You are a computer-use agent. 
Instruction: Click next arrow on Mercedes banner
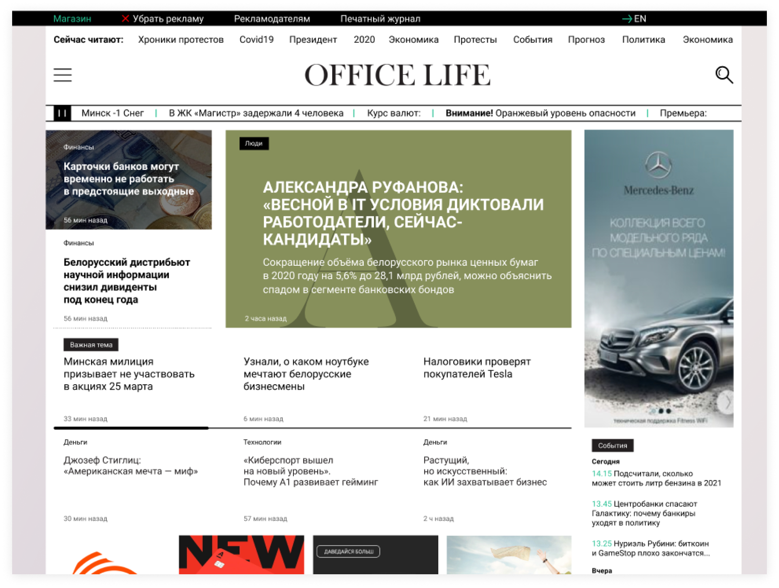coord(727,402)
